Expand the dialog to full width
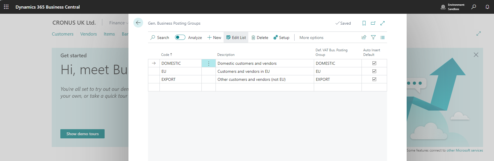Screen dimensions: 494x161 click(x=382, y=23)
